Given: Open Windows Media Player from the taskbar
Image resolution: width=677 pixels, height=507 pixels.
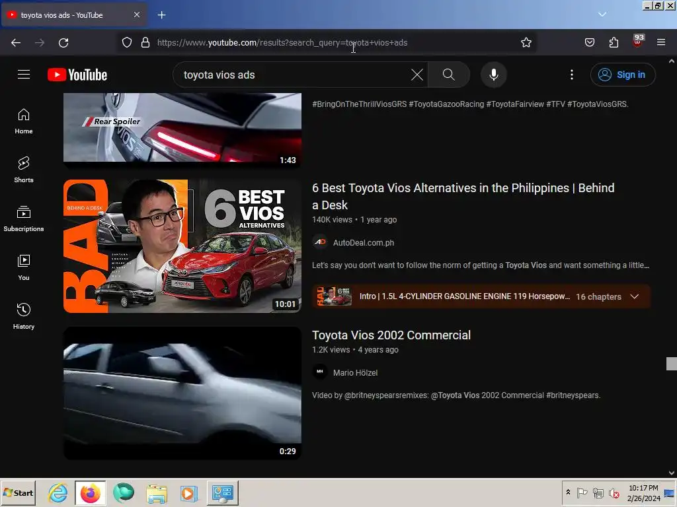Looking at the screenshot, I should [x=188, y=493].
